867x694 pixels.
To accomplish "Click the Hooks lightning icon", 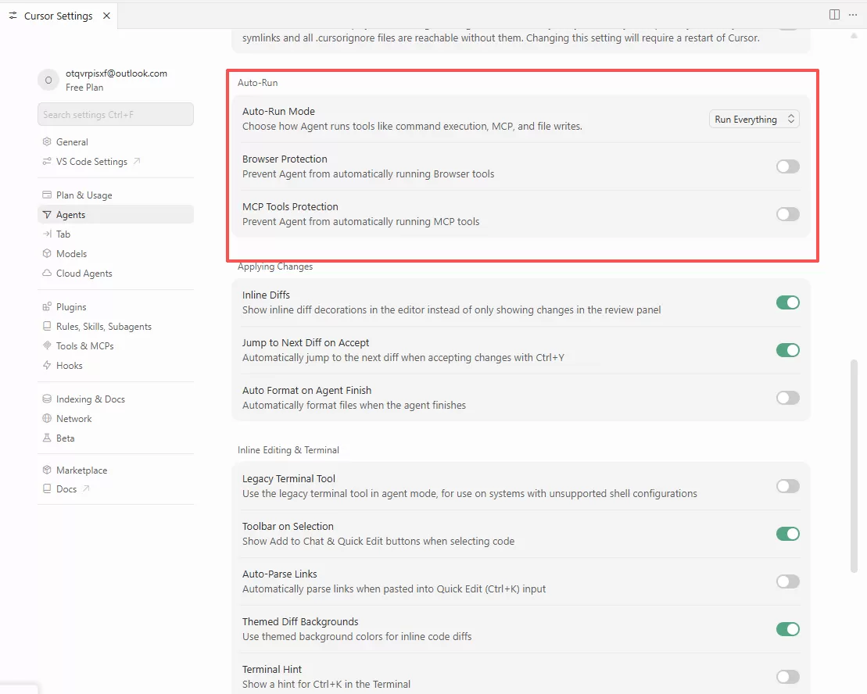I will pos(47,365).
